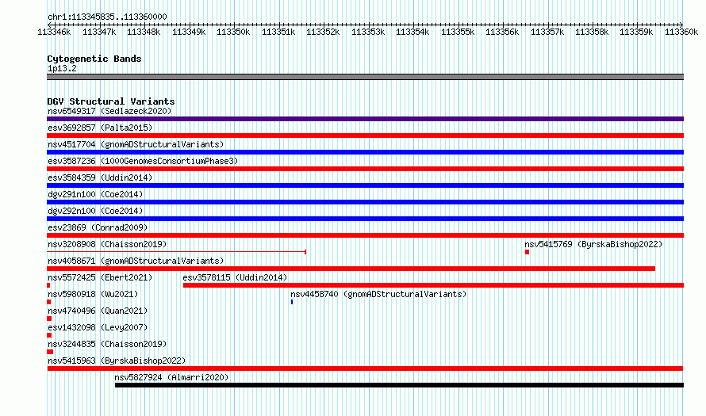Click the 1p13.2 band label
The image size is (706, 416).
point(62,68)
